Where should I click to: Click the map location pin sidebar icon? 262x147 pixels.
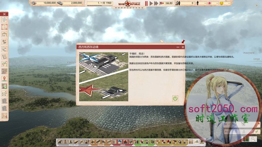4,78
